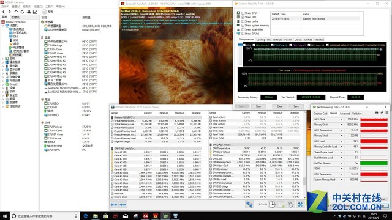Screen dimensions: 392x220
Task: Click HWiNFO blue X close-sensors icon
Action: 300,205
